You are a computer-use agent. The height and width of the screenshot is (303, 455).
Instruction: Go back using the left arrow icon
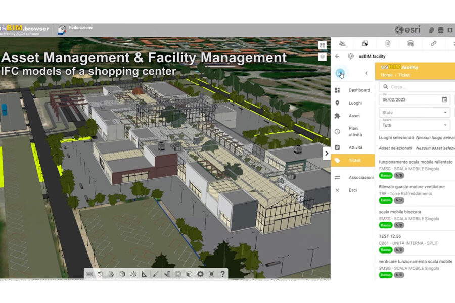tap(337, 56)
